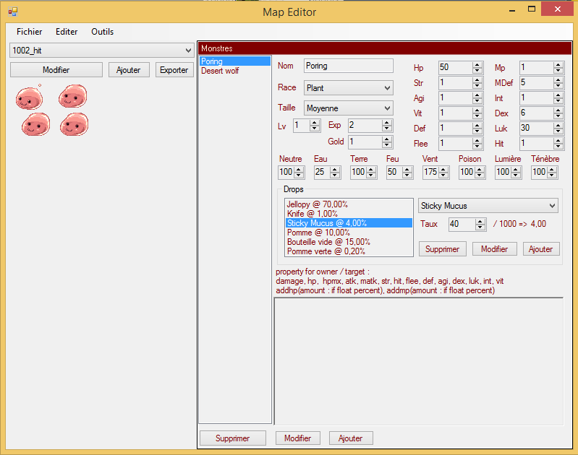This screenshot has height=455, width=578.
Task: Maximize the Map Editor window
Action: tap(532, 9)
